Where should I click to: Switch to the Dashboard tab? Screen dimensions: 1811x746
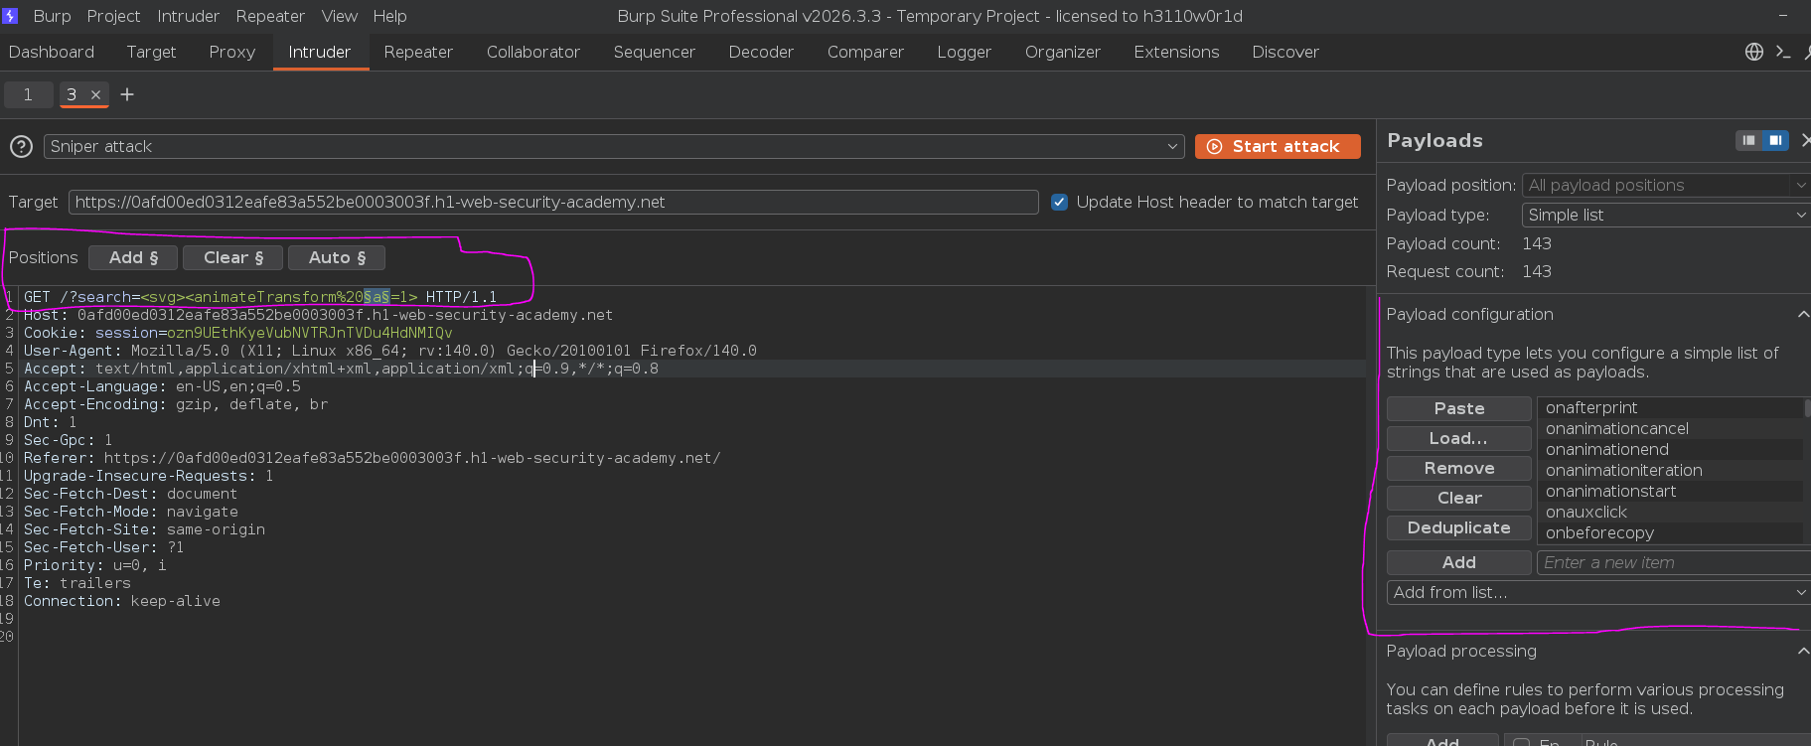pyautogui.click(x=52, y=52)
